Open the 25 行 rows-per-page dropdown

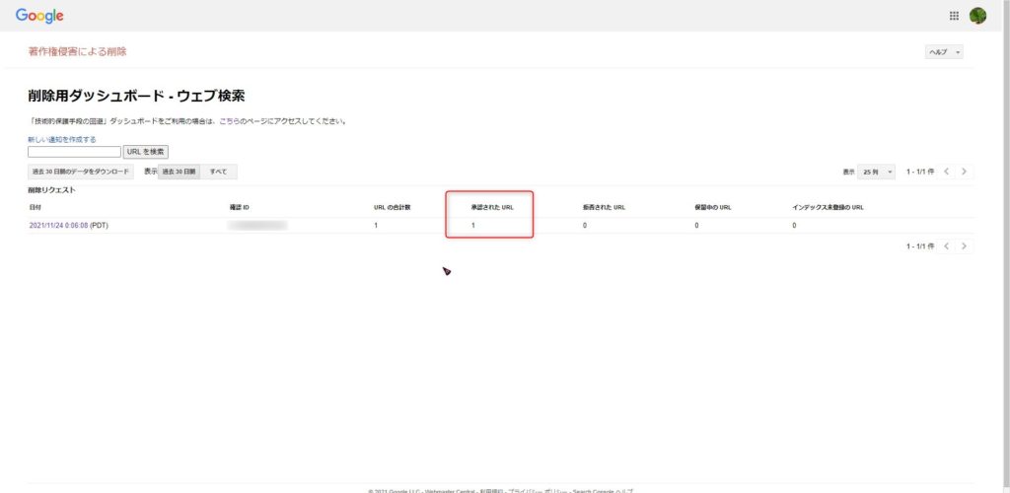876,172
